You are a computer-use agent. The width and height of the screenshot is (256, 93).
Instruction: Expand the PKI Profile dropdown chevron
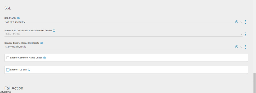tap(241, 34)
